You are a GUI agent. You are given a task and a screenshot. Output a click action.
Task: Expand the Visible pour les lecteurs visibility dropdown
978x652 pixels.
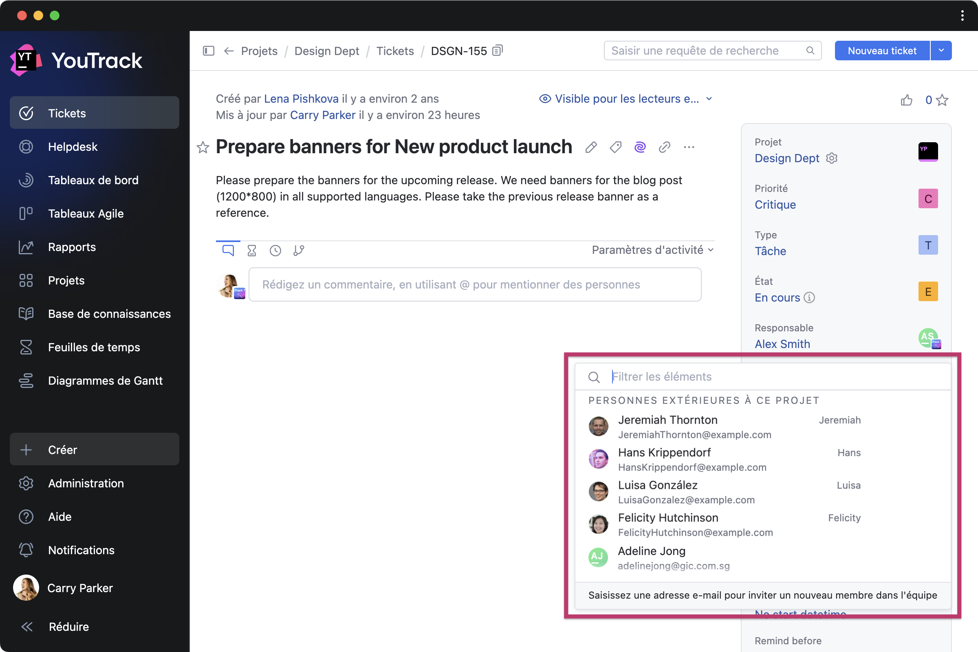pos(626,99)
